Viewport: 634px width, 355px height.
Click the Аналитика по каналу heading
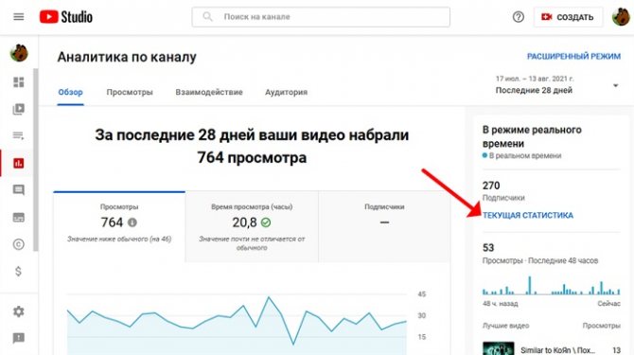point(127,57)
